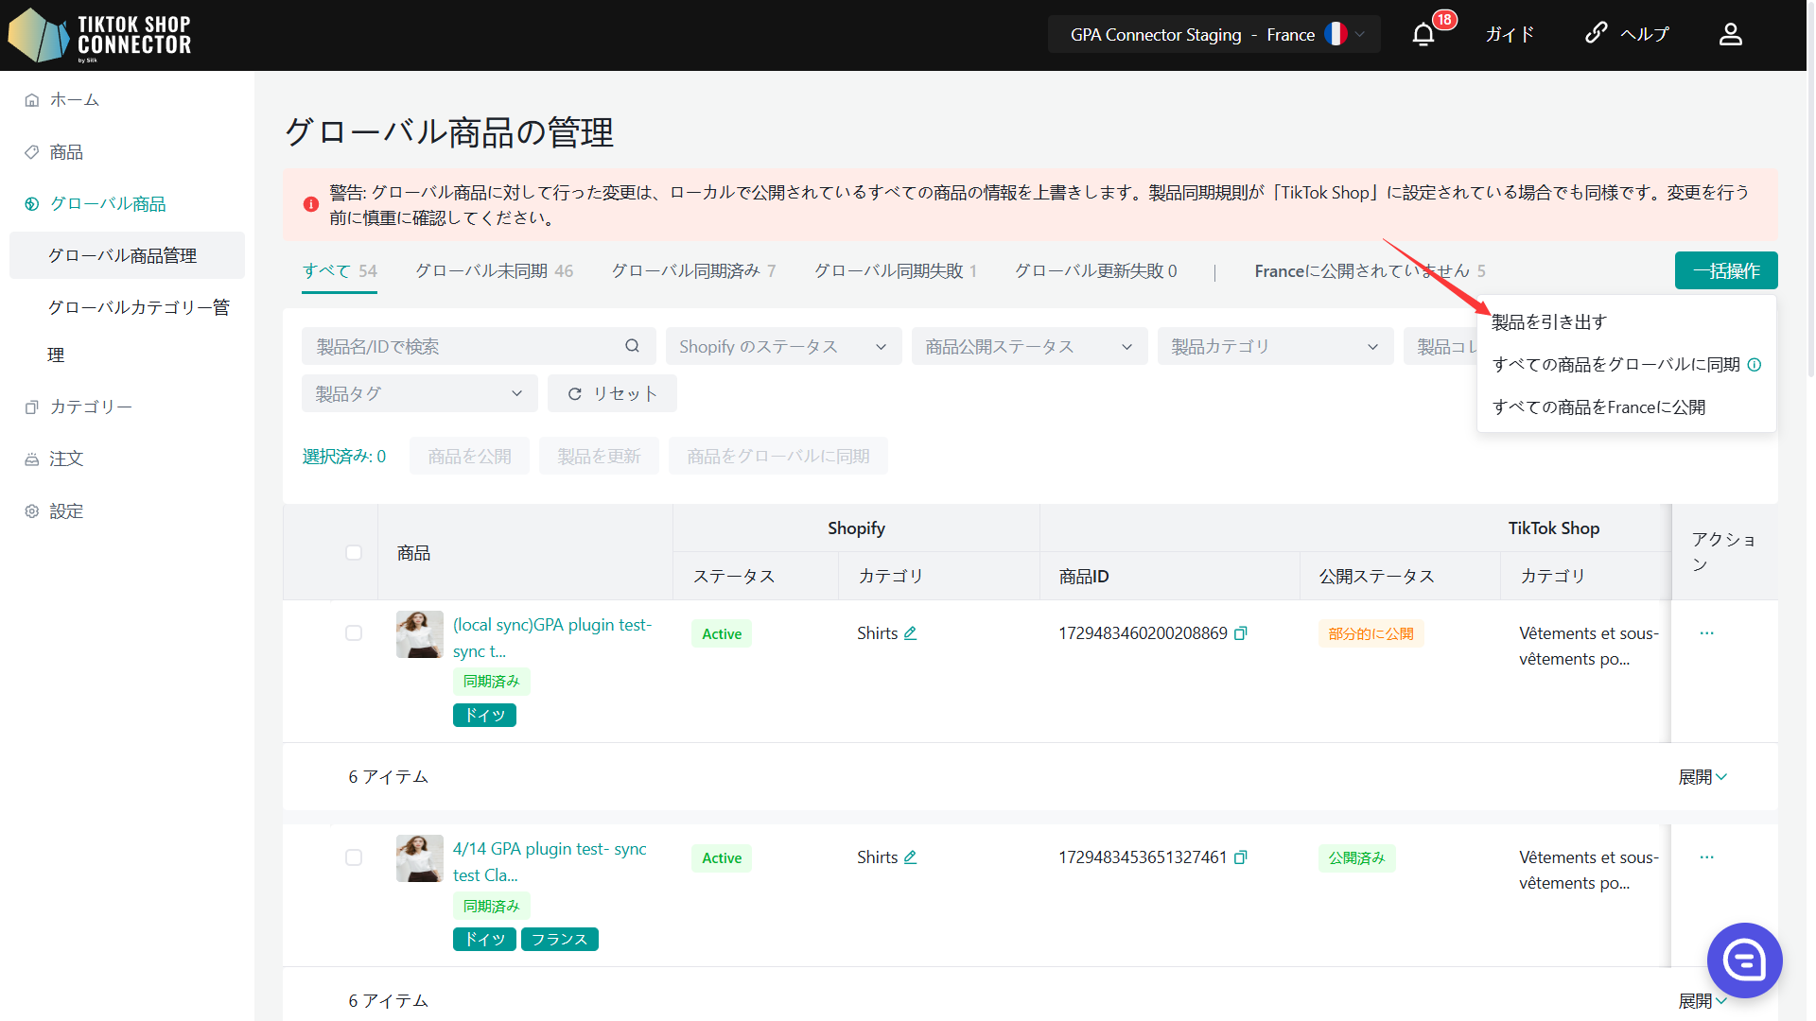Open the 製品カテゴリ dropdown

[1275, 346]
